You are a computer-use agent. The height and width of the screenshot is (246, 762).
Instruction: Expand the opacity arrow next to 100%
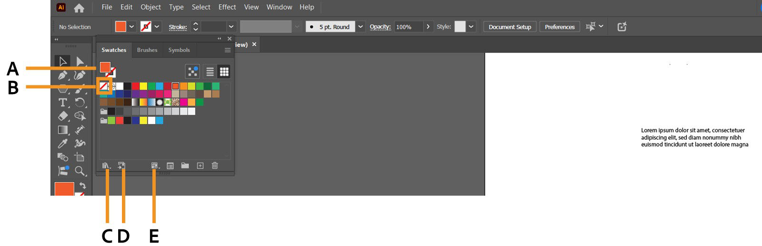click(x=428, y=27)
